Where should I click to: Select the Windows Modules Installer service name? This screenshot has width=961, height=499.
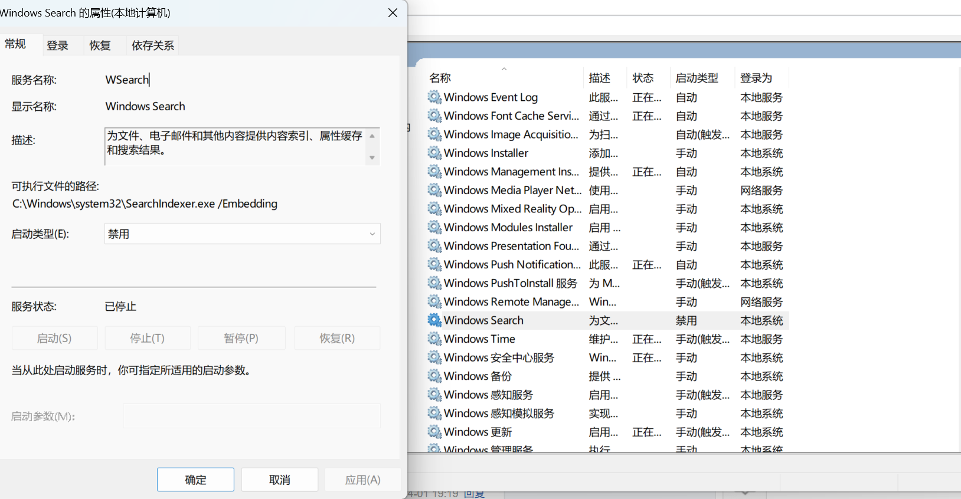(508, 227)
